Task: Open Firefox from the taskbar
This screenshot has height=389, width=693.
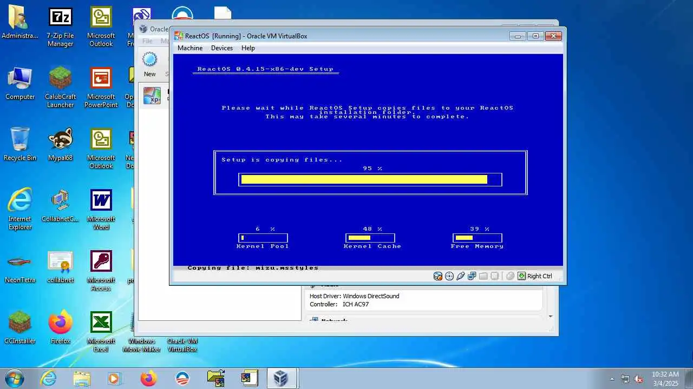Action: tap(148, 378)
